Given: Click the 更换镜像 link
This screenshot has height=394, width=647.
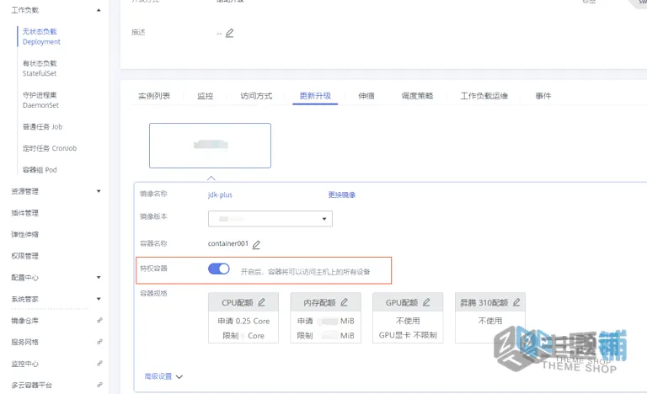Looking at the screenshot, I should coord(342,194).
